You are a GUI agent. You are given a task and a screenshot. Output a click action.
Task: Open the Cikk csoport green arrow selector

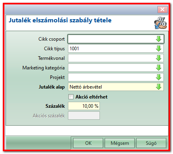(x=159, y=39)
